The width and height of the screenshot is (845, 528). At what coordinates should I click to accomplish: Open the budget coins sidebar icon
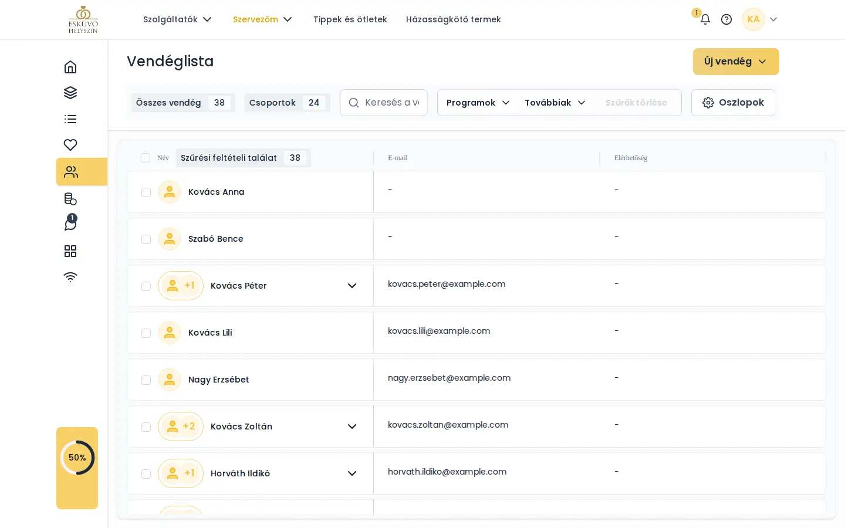pos(70,199)
